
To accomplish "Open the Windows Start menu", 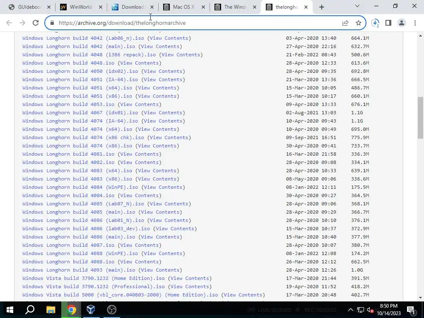I will pyautogui.click(x=10, y=310).
